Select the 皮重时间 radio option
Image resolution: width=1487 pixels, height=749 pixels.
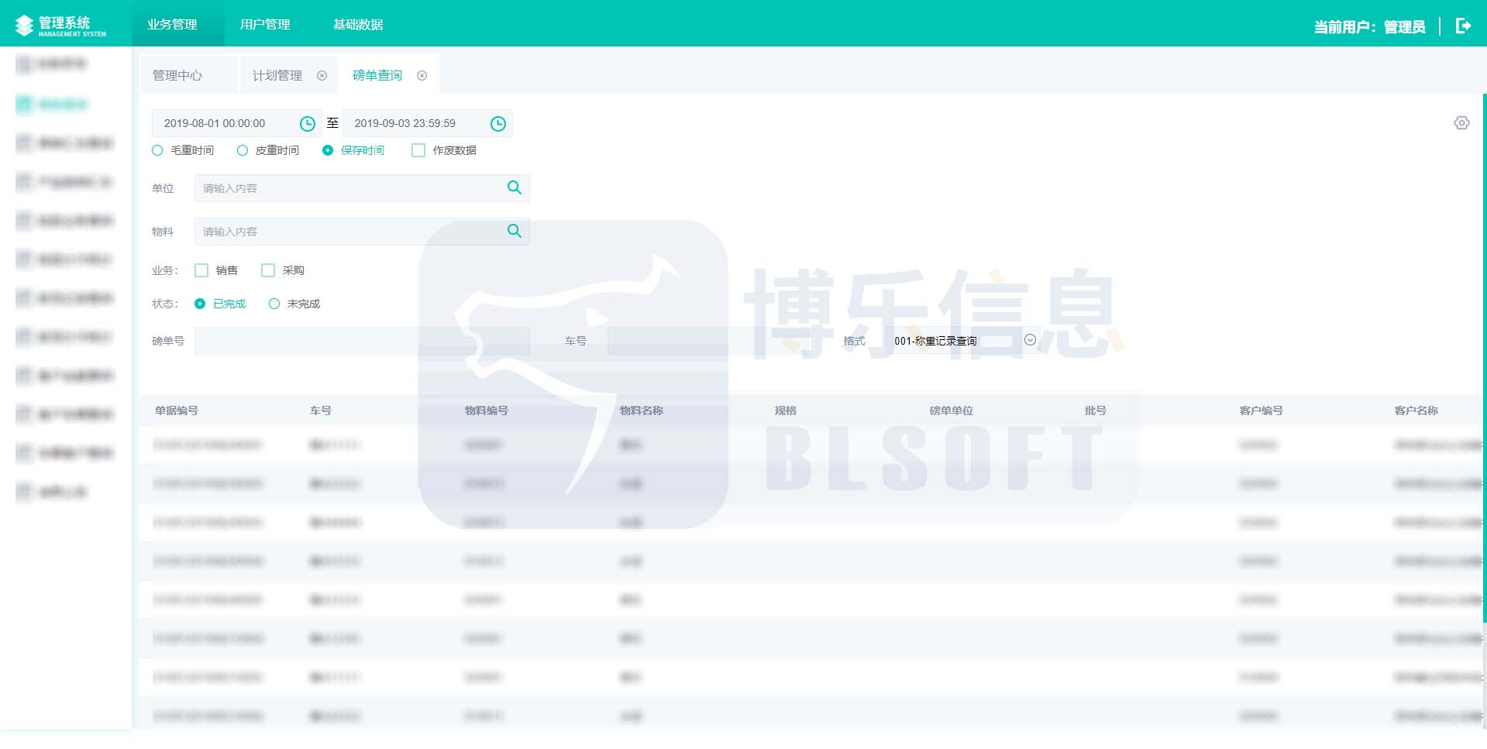(243, 150)
